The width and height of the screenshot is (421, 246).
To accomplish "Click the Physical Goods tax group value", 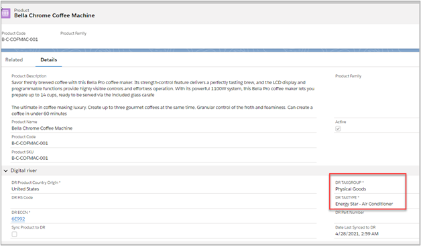I will [x=351, y=189].
